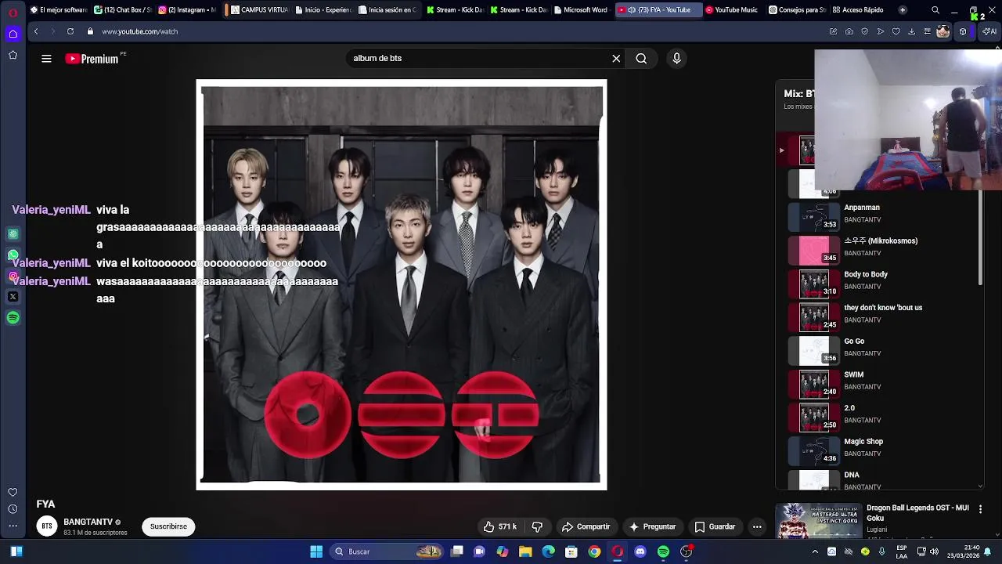Image resolution: width=1002 pixels, height=564 pixels.
Task: Click the album cover video player
Action: tap(402, 285)
